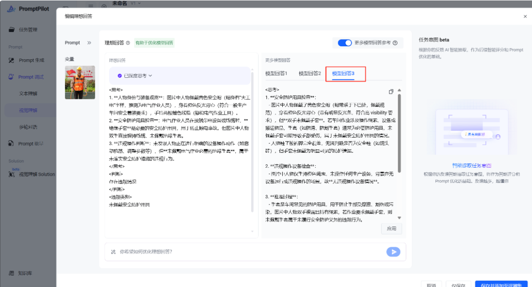Click the 任务意图 beta heading
This screenshot has height=287, width=532.
pyautogui.click(x=434, y=40)
